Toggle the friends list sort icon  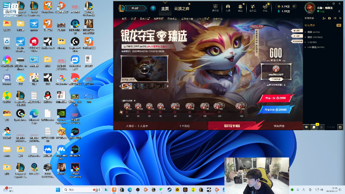click(335, 18)
